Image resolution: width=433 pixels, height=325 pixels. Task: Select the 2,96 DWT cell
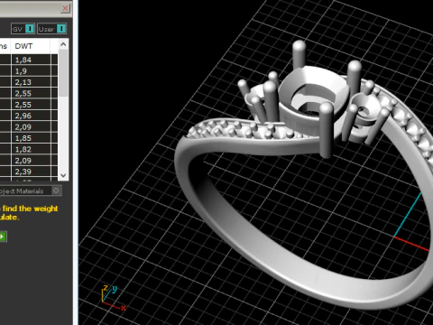(x=31, y=116)
